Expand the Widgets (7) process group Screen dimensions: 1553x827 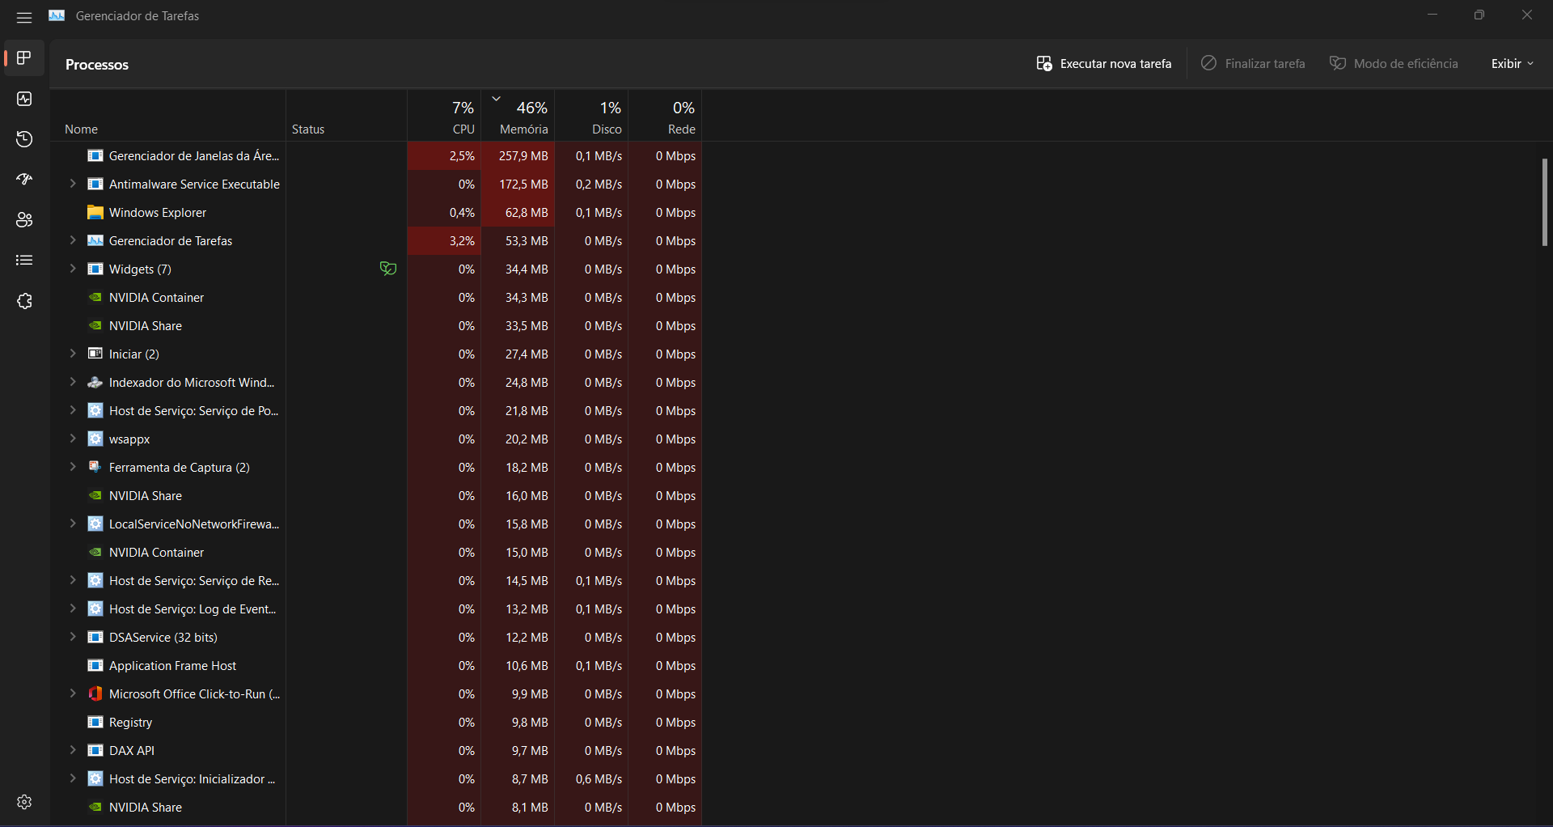pos(73,269)
